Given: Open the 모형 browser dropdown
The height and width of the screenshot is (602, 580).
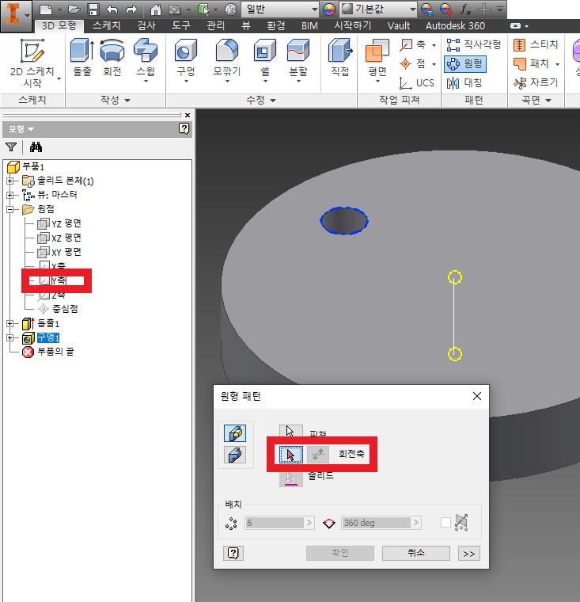Looking at the screenshot, I should 21,129.
